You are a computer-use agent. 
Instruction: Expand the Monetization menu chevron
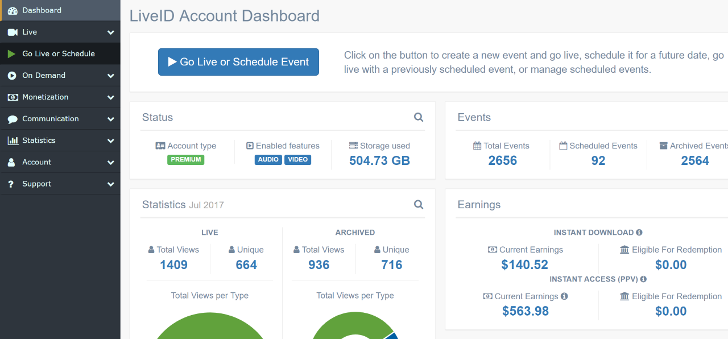pos(110,97)
